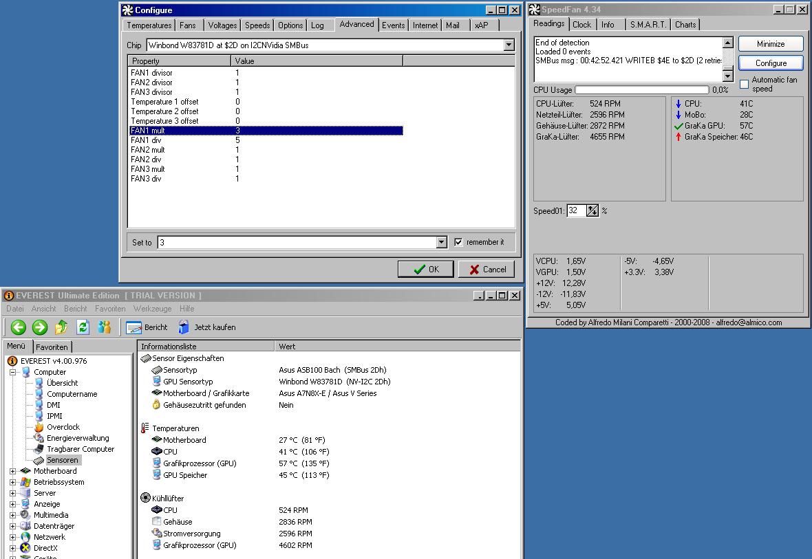The height and width of the screenshot is (559, 812).
Task: Select IPMI in the EVEREST tree
Action: coord(54,415)
